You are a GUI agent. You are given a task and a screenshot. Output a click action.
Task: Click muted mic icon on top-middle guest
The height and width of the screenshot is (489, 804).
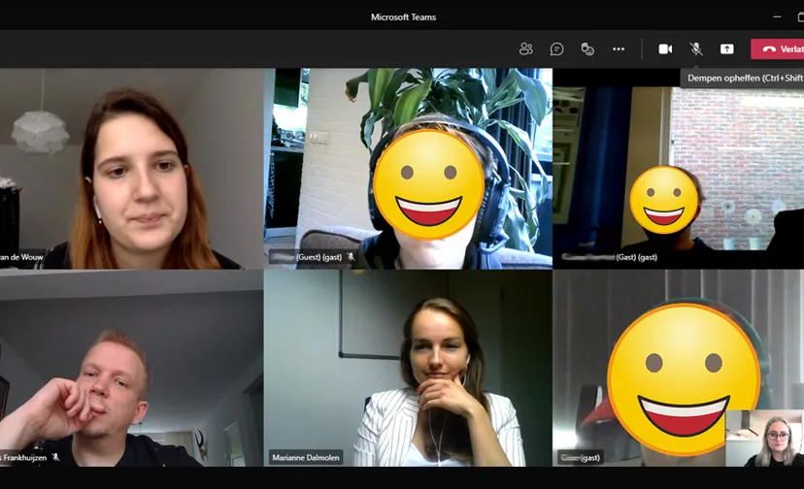(x=351, y=257)
